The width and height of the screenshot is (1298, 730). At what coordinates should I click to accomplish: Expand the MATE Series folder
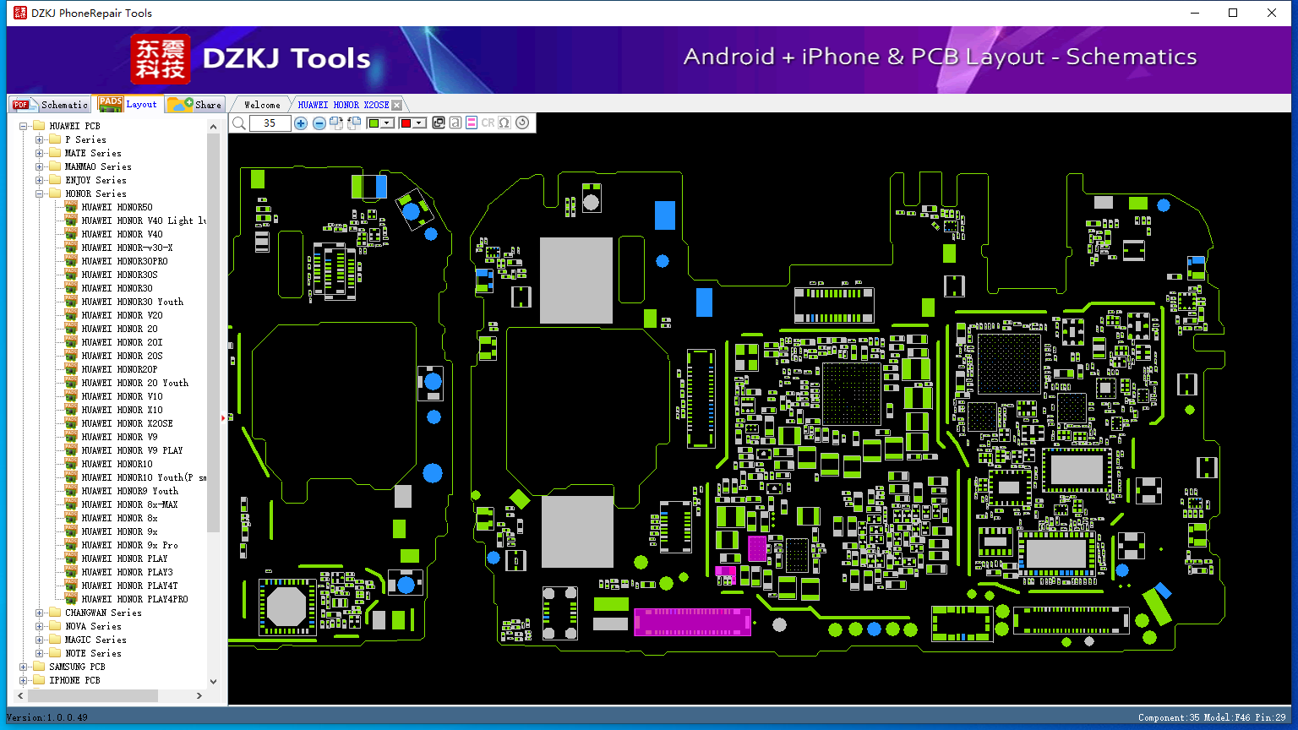40,153
